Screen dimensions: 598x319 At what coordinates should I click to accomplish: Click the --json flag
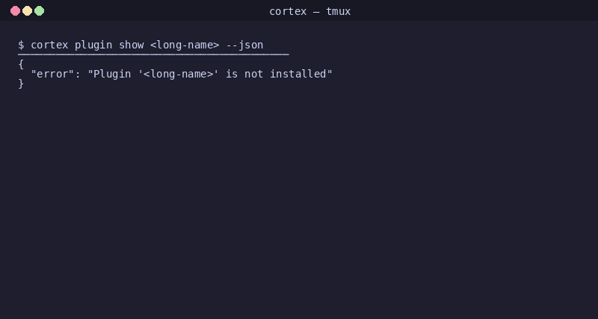pos(244,45)
